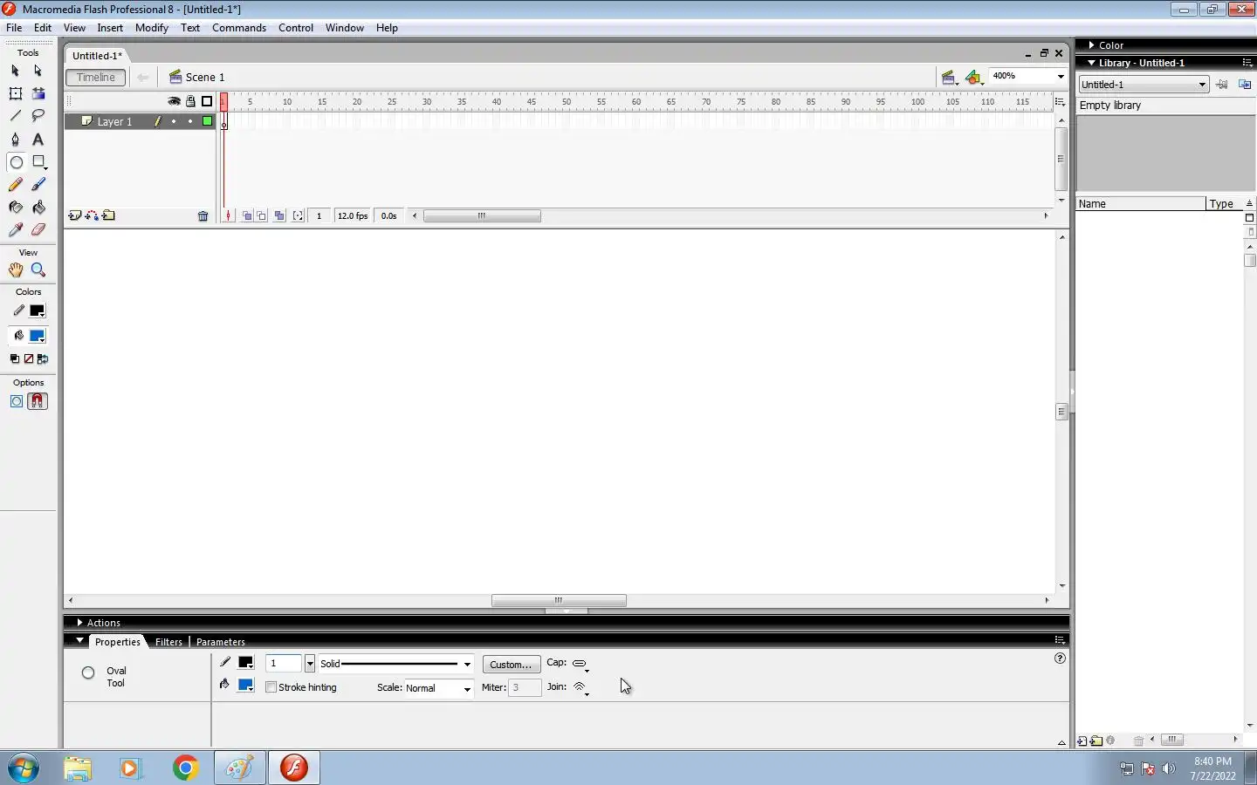Click the Custom... stroke button

(x=512, y=665)
